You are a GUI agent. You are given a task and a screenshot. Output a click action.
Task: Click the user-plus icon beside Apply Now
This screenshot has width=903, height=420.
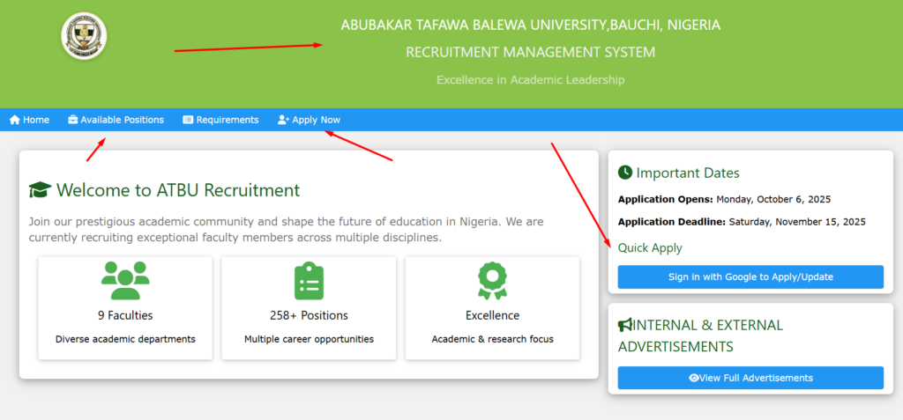coord(283,121)
